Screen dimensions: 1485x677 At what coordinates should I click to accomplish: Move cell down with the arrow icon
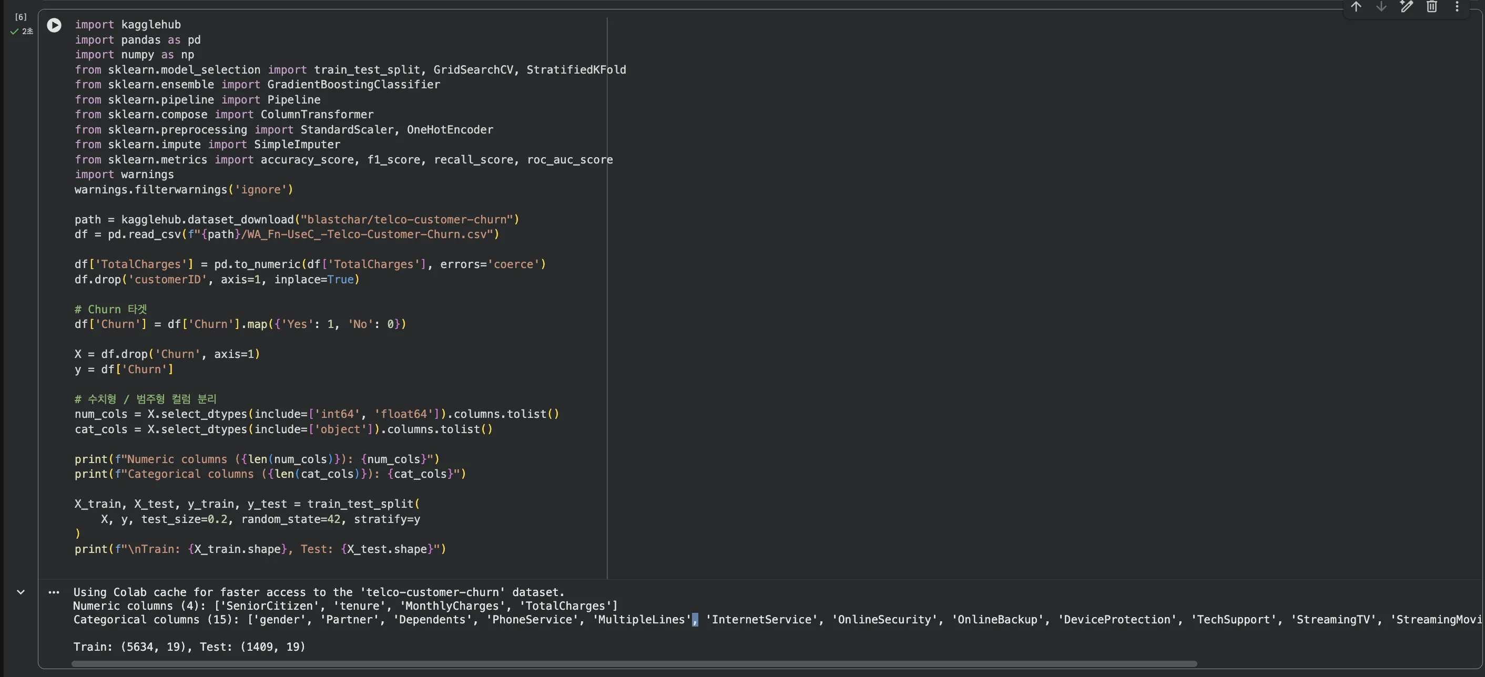coord(1381,7)
